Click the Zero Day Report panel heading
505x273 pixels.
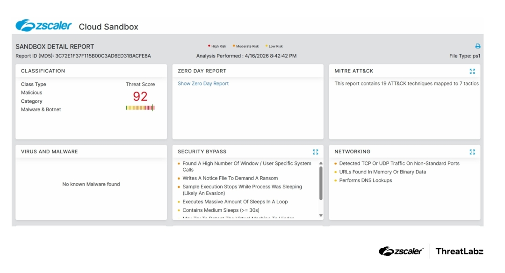pyautogui.click(x=202, y=71)
